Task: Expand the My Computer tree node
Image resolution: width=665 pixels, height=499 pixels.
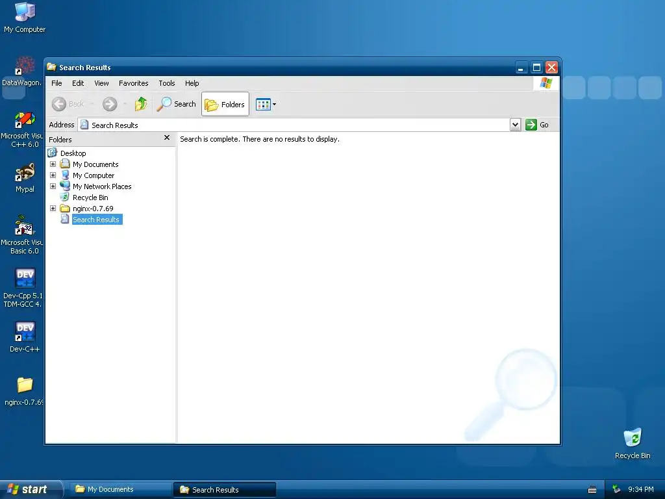Action: (x=53, y=175)
